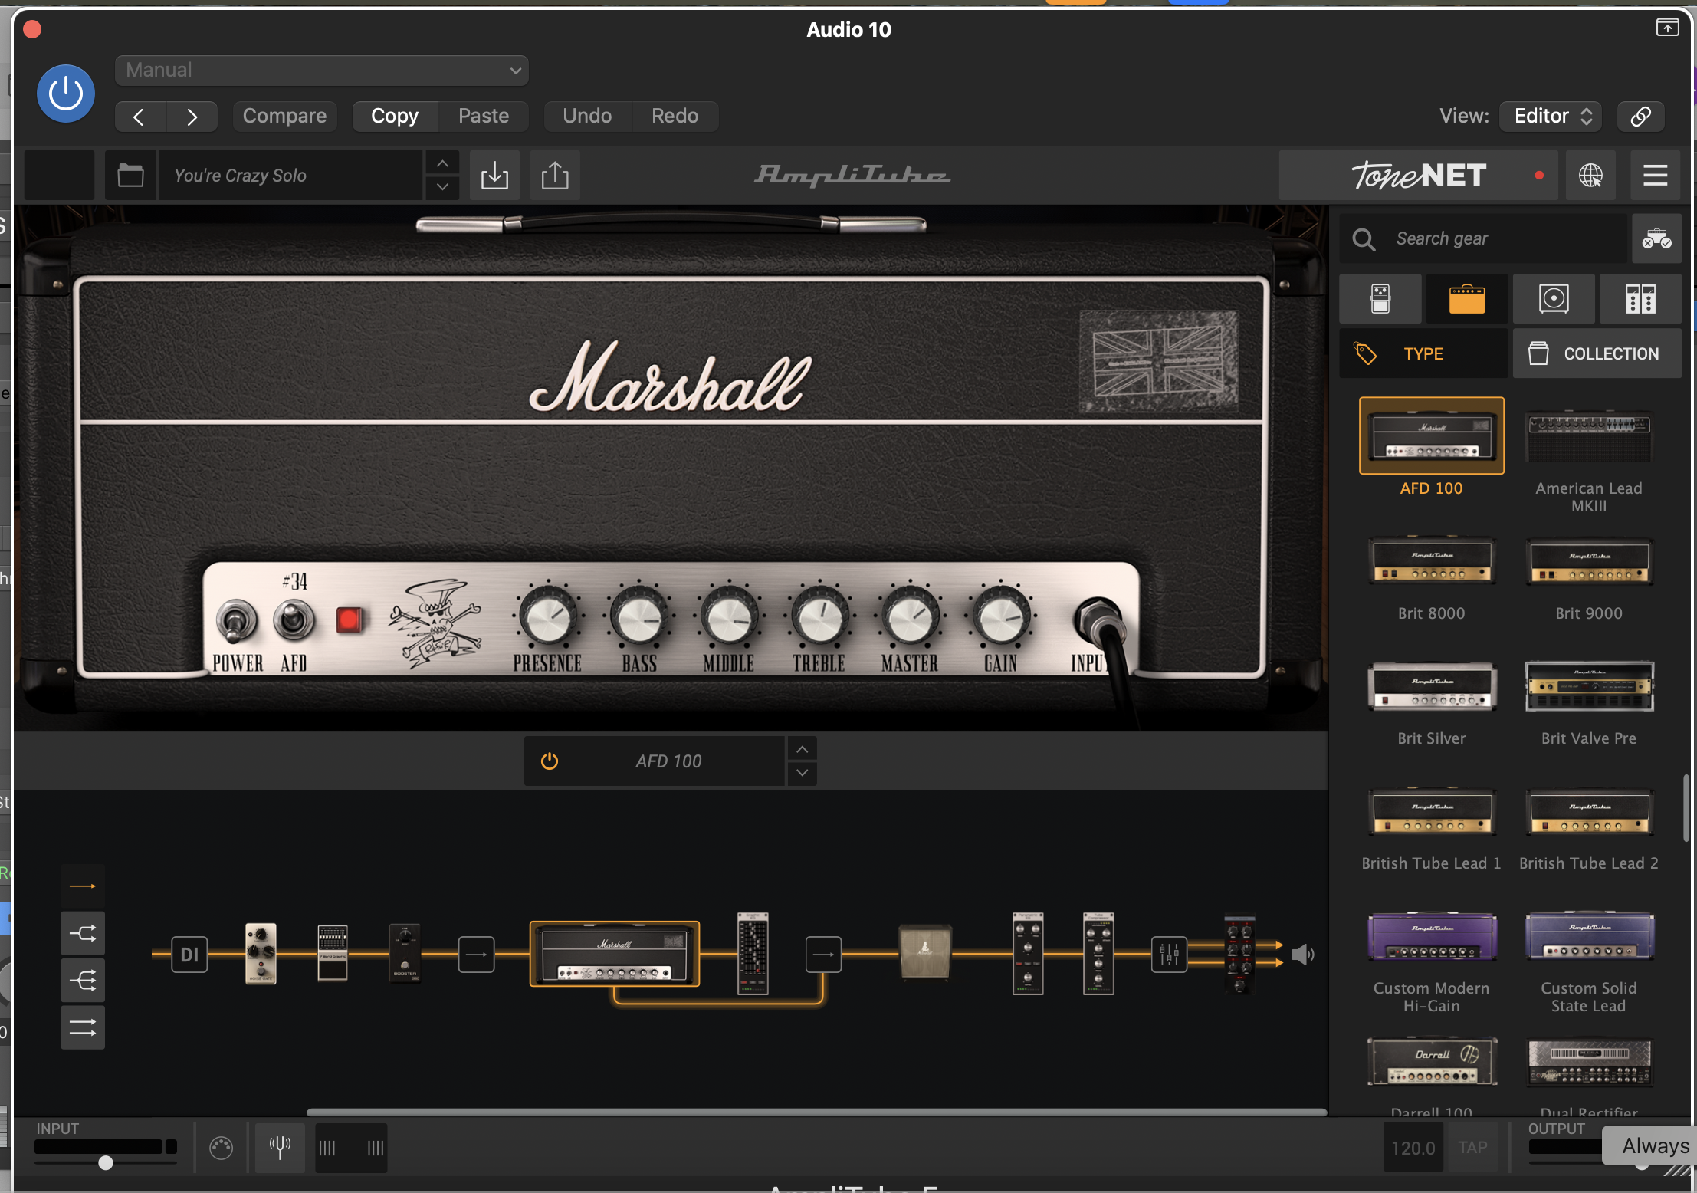
Task: Click the Search gear field
Action: [x=1484, y=239]
